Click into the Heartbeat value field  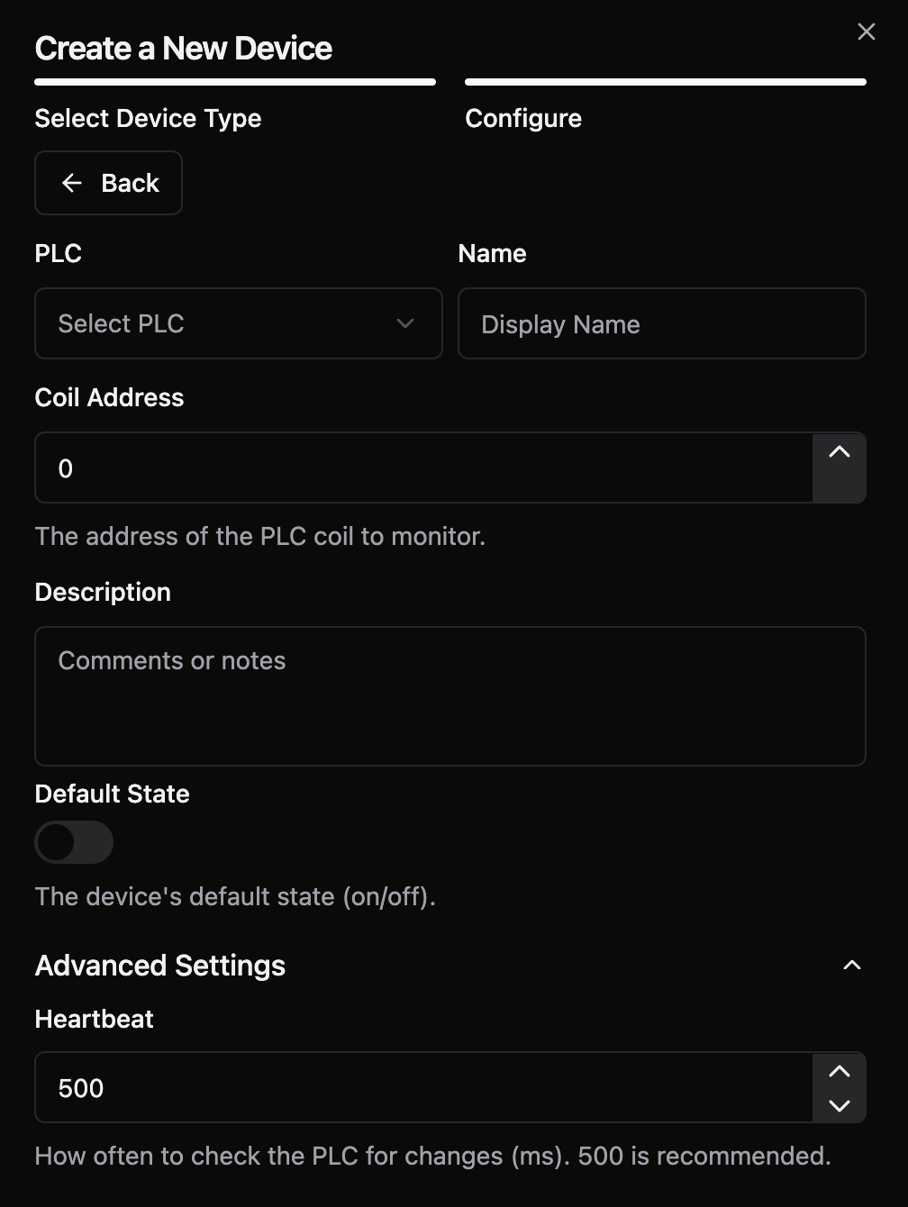tap(424, 1087)
